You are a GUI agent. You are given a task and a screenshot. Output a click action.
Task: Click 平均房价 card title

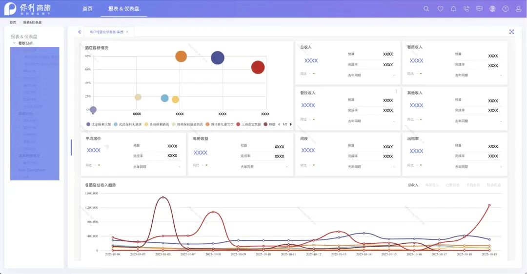tap(93, 138)
